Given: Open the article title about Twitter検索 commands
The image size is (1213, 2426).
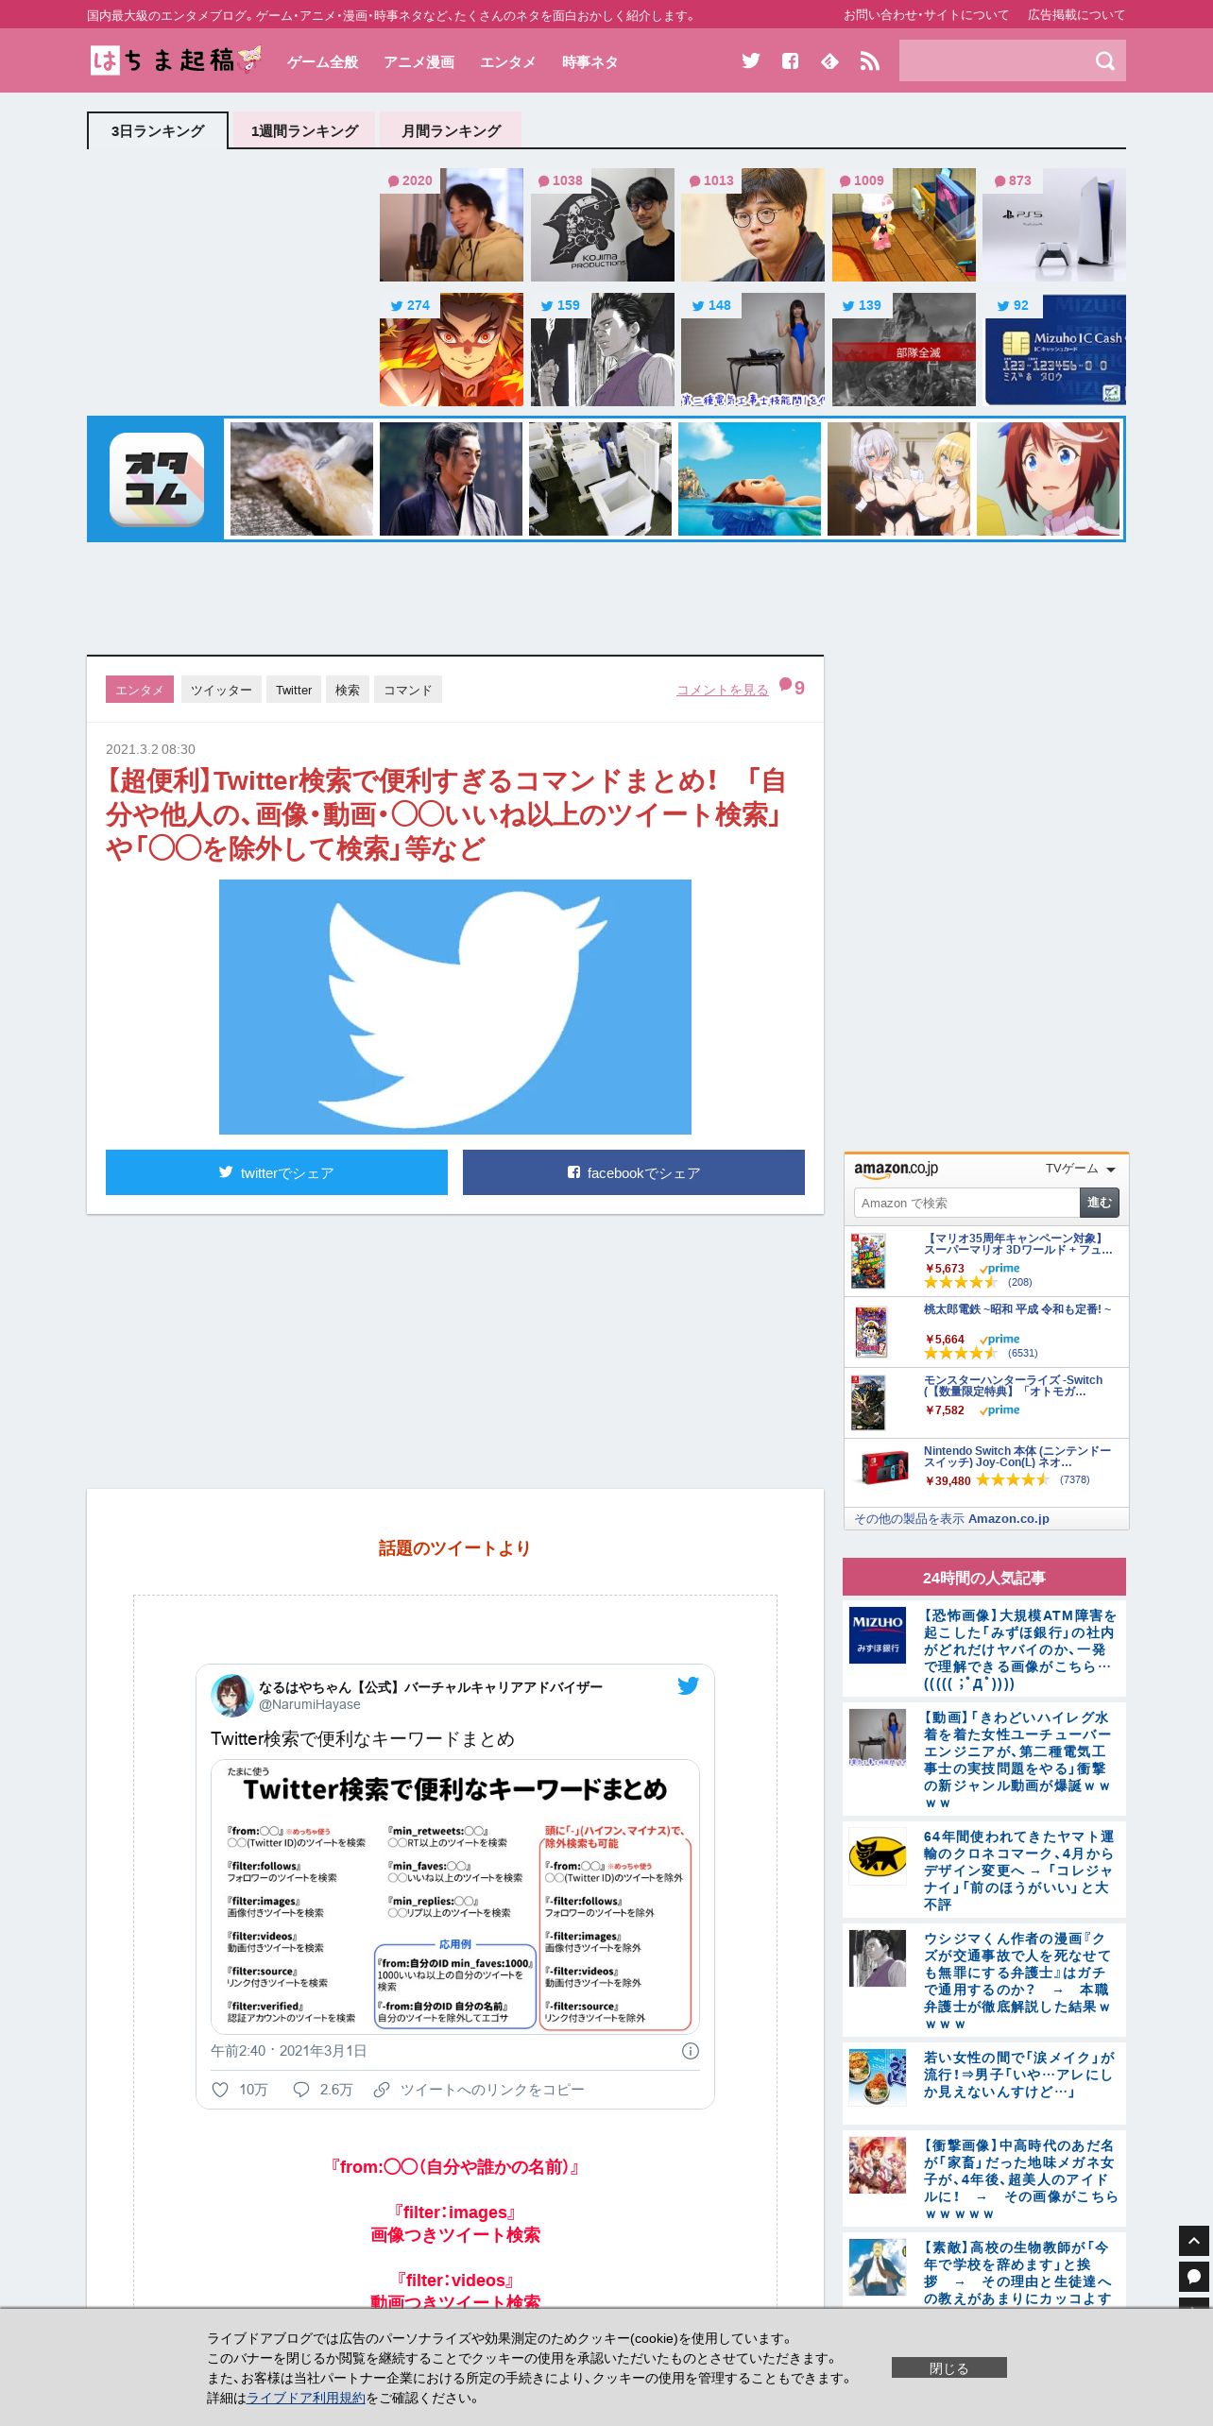Looking at the screenshot, I should pos(446,814).
